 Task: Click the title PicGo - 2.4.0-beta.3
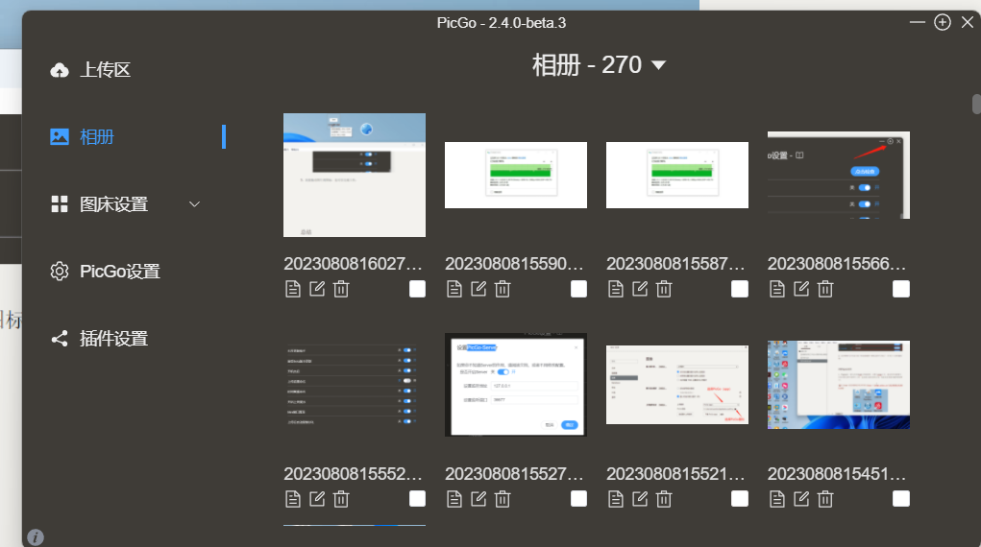coord(502,23)
